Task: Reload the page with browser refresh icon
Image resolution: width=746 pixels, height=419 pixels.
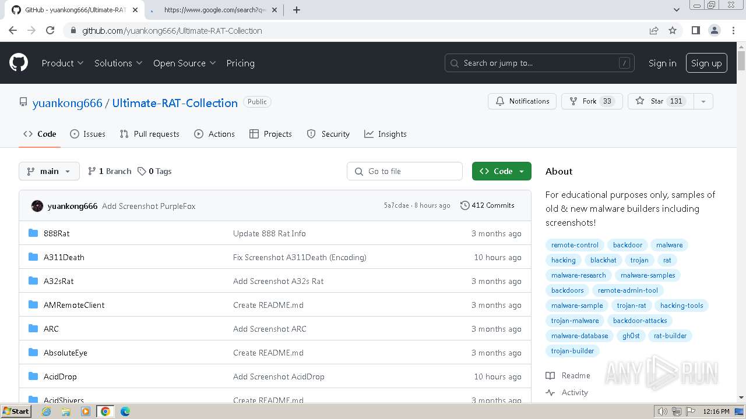Action: coord(50,30)
